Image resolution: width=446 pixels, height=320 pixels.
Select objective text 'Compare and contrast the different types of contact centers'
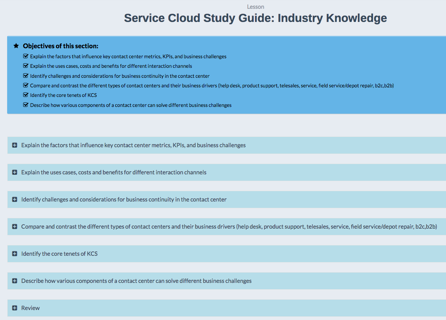point(212,86)
